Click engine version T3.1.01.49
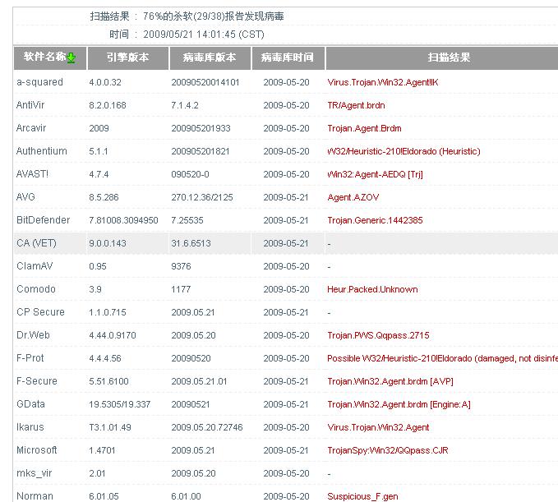The height and width of the screenshot is (502, 558). pos(110,427)
